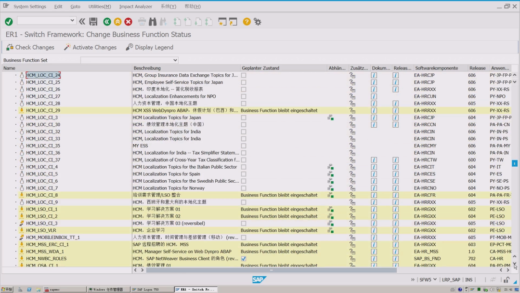Go back with the green Back icon
520x293 pixels.
[x=107, y=22]
